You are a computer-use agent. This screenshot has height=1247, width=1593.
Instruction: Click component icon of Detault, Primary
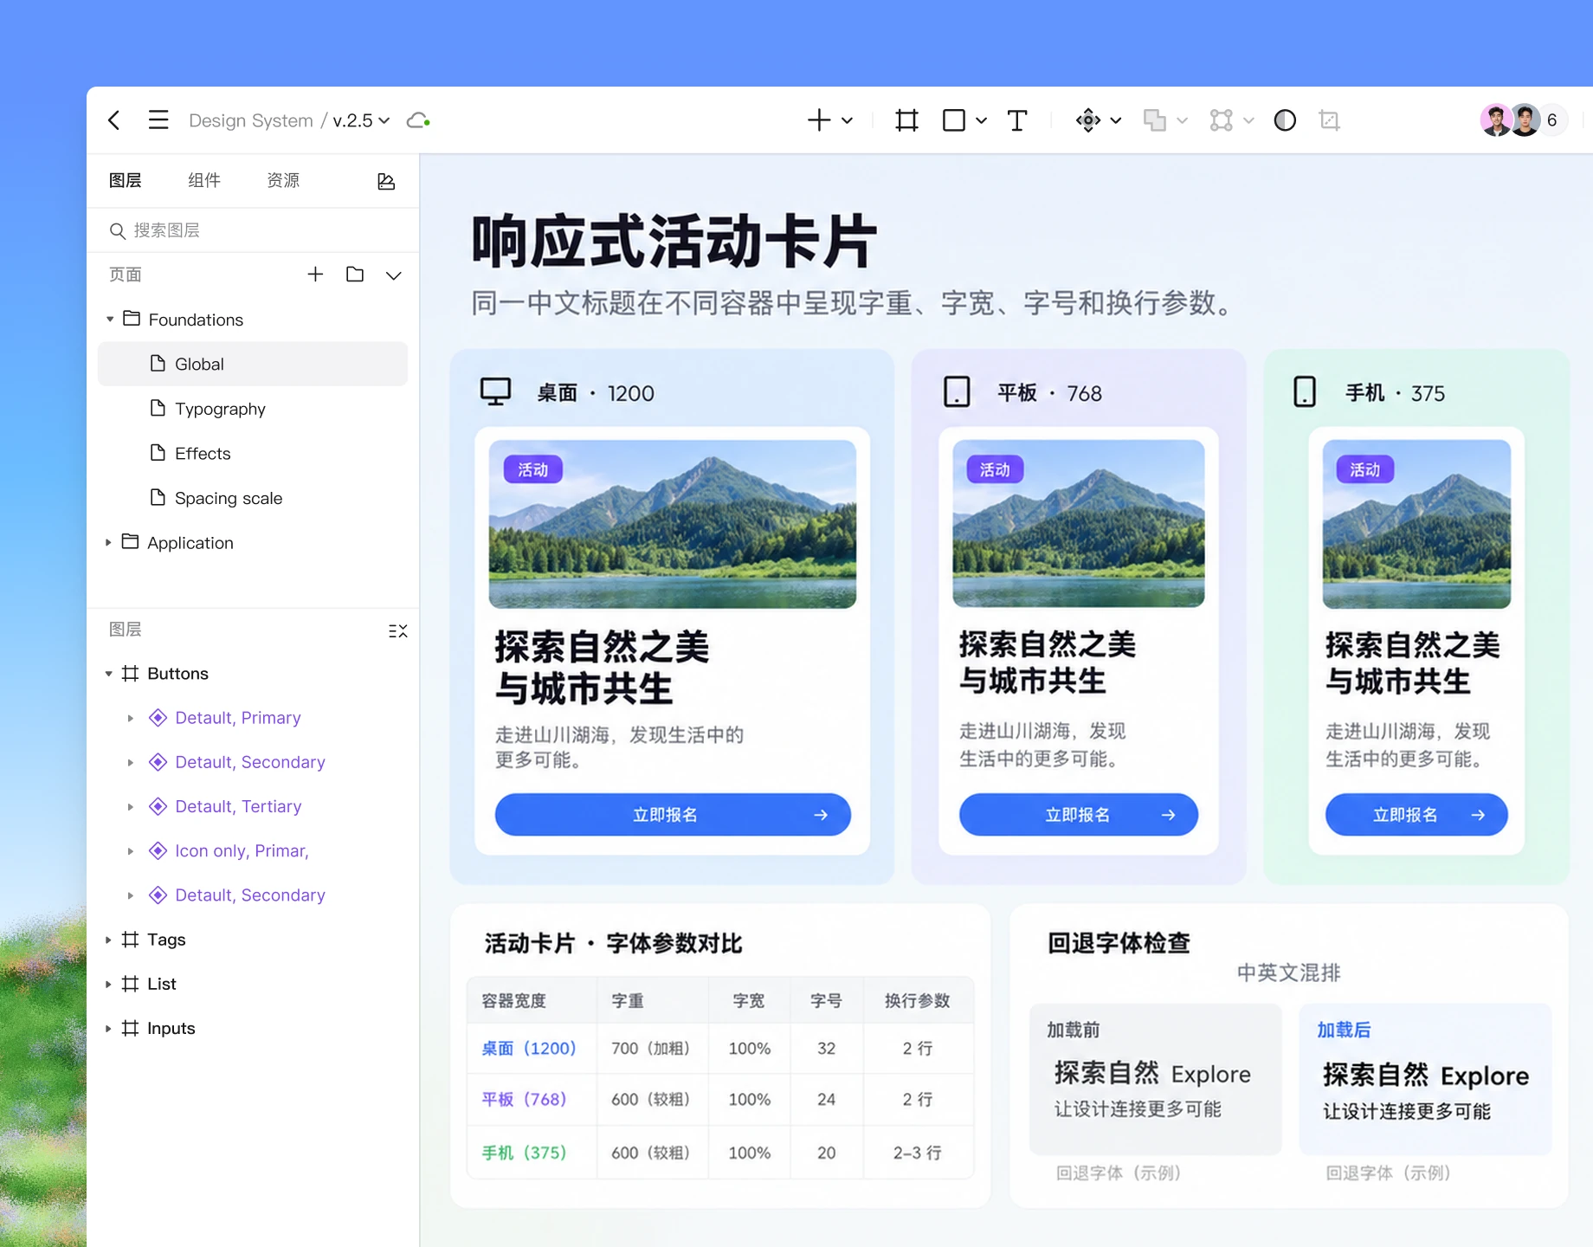click(x=158, y=718)
